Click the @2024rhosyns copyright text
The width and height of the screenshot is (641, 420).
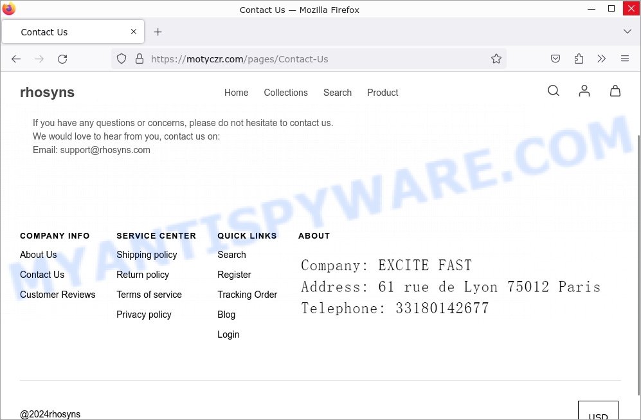(50, 414)
